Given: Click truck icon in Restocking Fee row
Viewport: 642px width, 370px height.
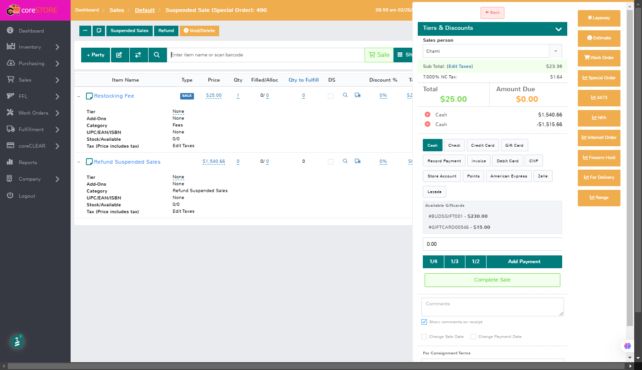Looking at the screenshot, I should (x=358, y=95).
